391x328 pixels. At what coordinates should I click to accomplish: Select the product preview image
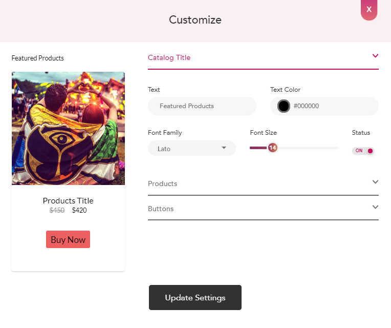pyautogui.click(x=68, y=128)
